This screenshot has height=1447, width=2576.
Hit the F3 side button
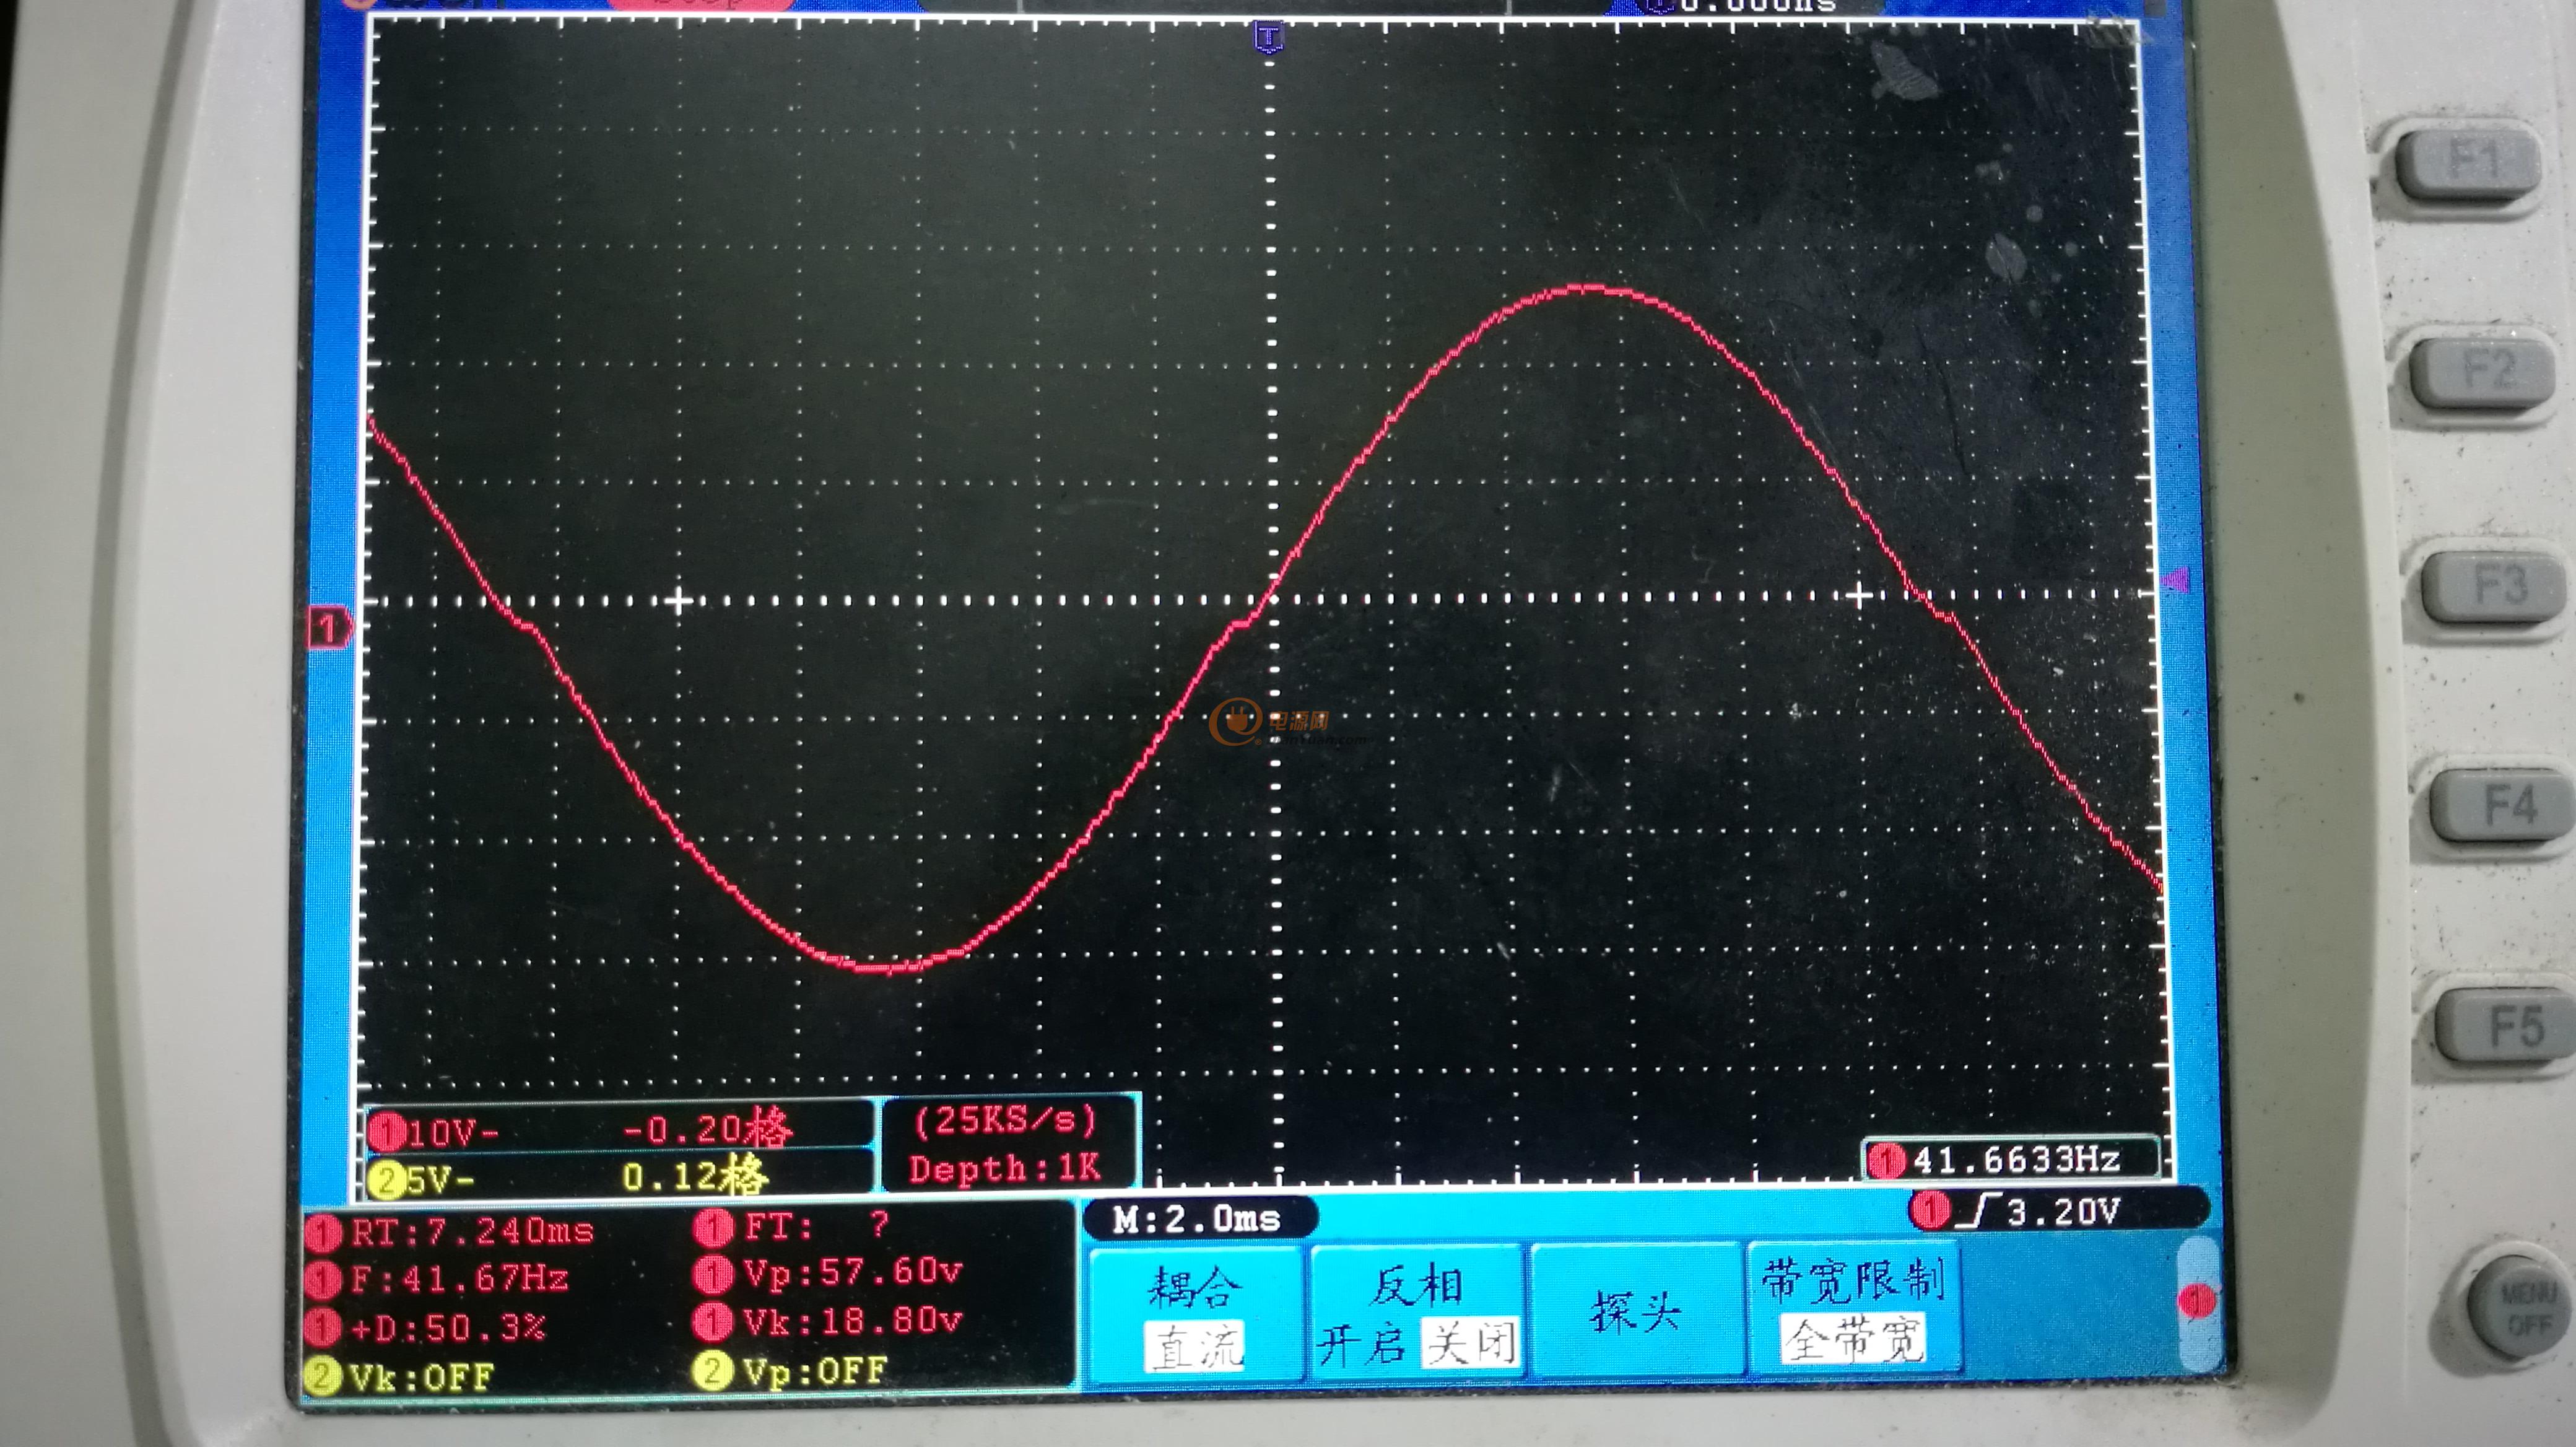(2493, 588)
